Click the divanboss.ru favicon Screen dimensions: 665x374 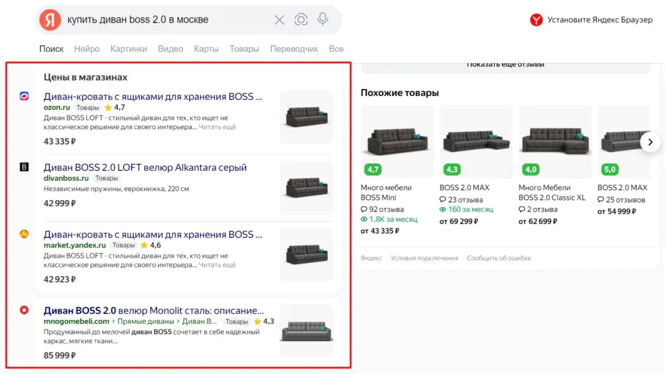coord(24,167)
